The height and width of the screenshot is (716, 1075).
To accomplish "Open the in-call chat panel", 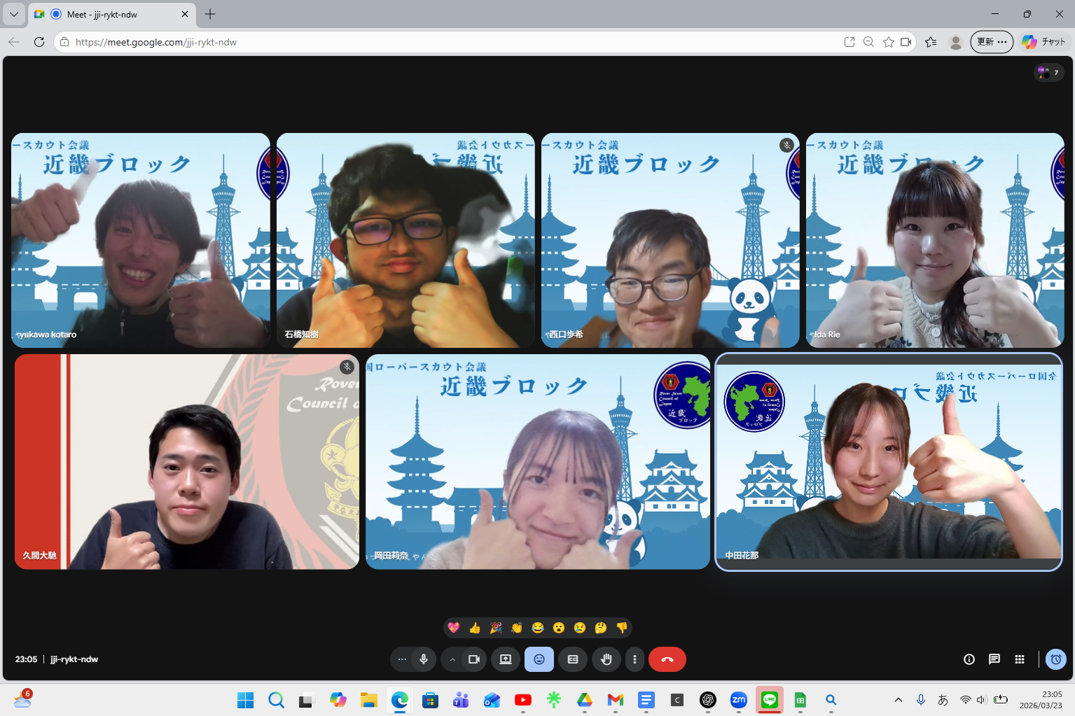I will 994,659.
